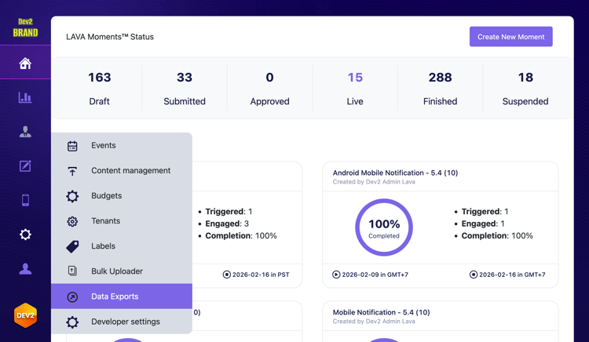This screenshot has height=342, width=589.
Task: Click the mobile phone sidebar icon
Action: [25, 200]
